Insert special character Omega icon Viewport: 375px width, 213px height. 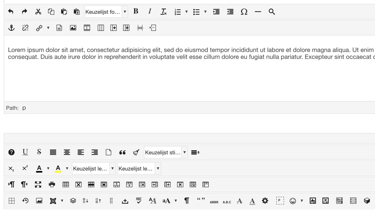pyautogui.click(x=244, y=12)
